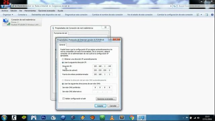The image size is (215, 121).
Task: Open the Action Center flag icon
Action: [187, 118]
